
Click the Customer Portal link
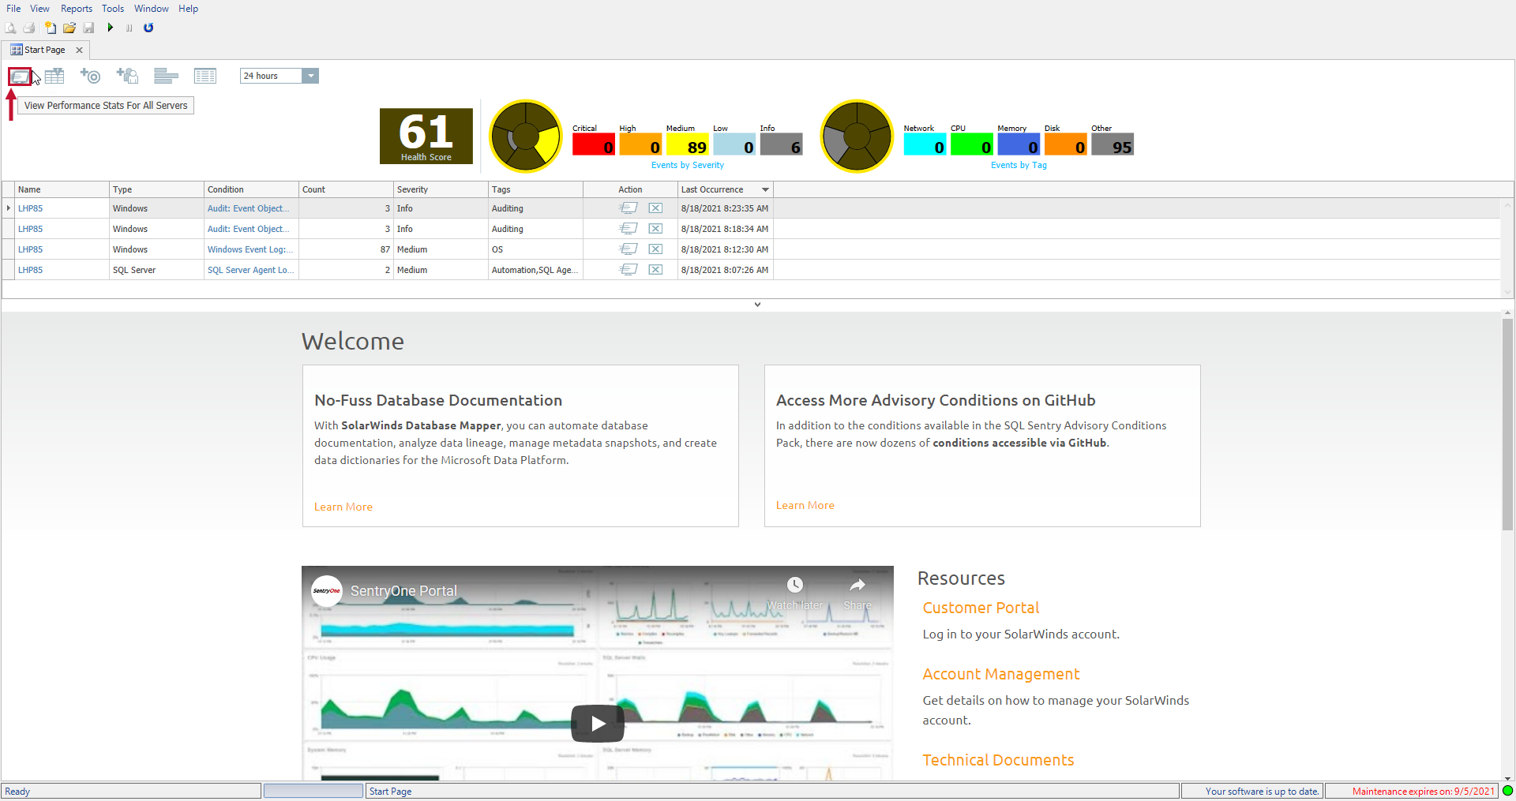[980, 608]
